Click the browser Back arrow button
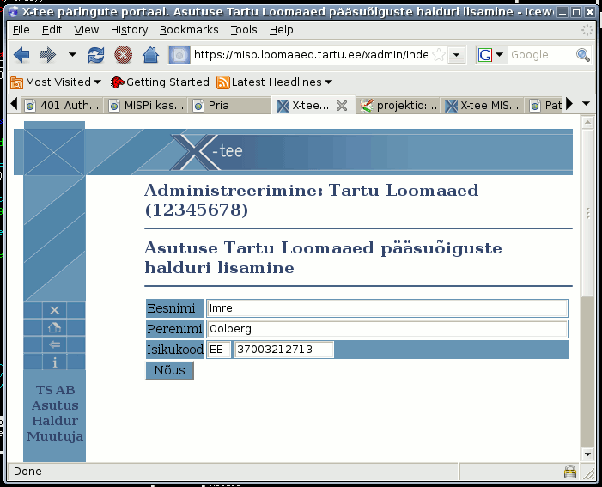The width and height of the screenshot is (602, 487). pyautogui.click(x=21, y=55)
